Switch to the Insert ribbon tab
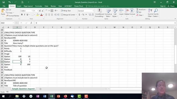The image size is (177, 99). (19, 6)
